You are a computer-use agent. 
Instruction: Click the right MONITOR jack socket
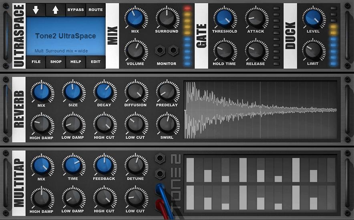(x=173, y=50)
